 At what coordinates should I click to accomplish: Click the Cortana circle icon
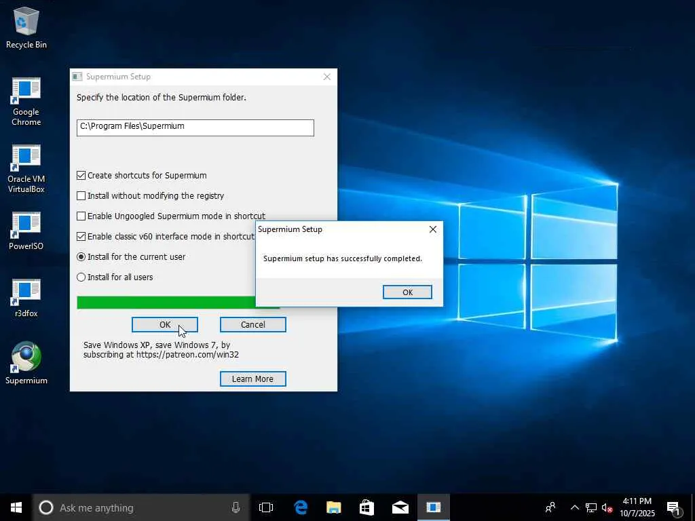(x=46, y=507)
